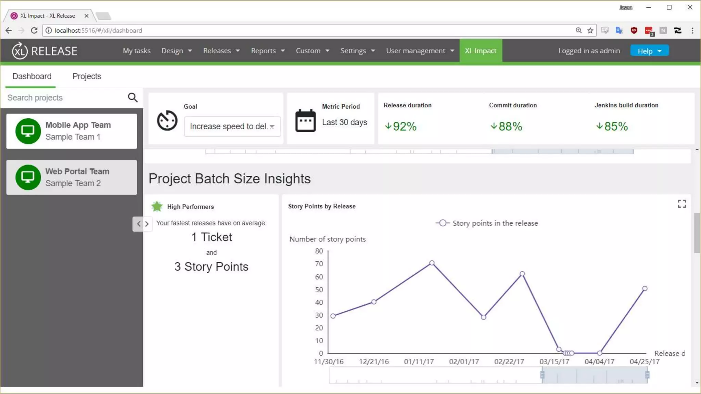This screenshot has width=701, height=394.
Task: Expand the Help dropdown button
Action: (x=649, y=51)
